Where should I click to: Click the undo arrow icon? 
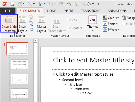(x=51, y=4)
